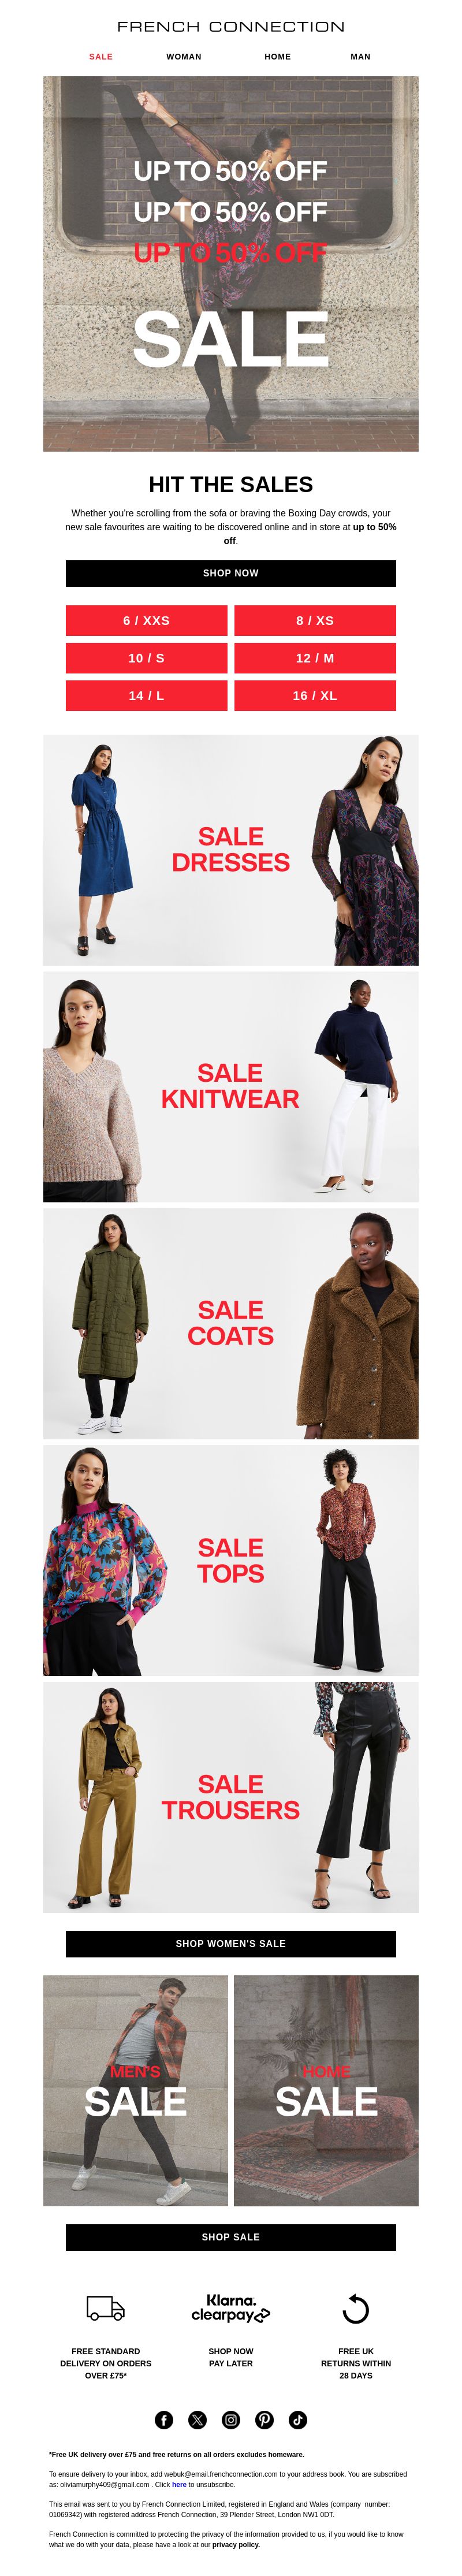Select size 6 / XXS button
Screen dimensions: 462x2576
147,620
